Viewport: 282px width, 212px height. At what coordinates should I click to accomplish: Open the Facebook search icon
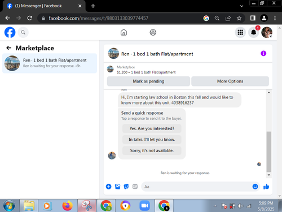[x=23, y=32]
